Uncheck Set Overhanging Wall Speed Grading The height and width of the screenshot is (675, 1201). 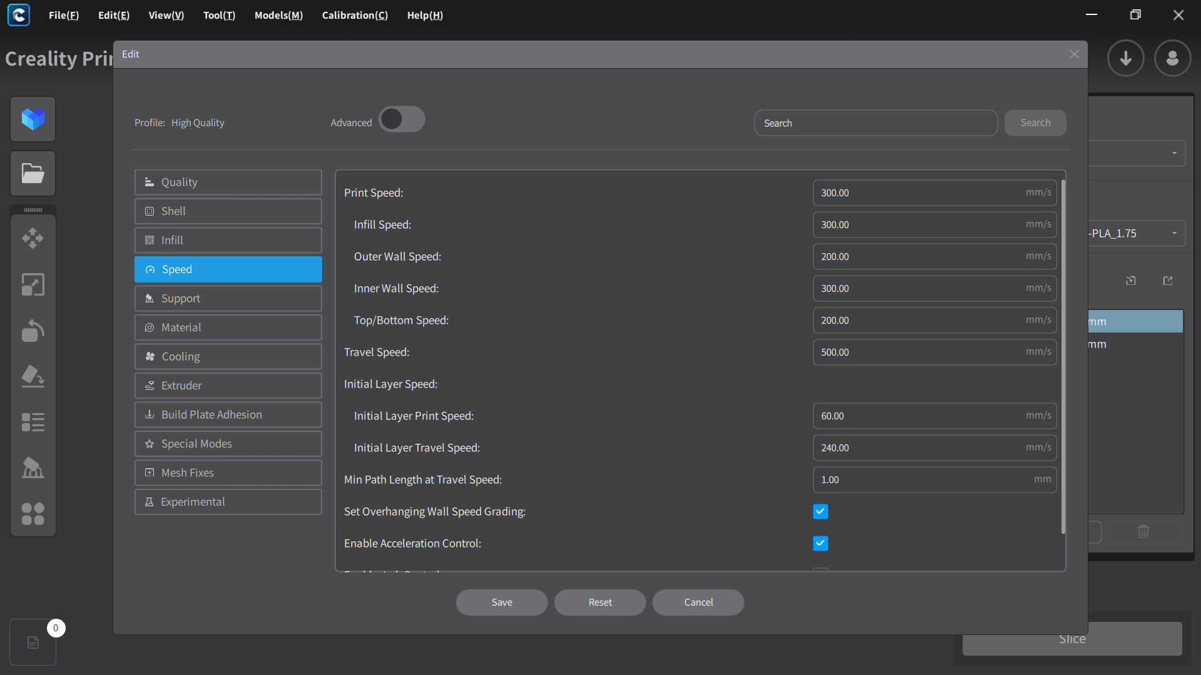pos(821,511)
